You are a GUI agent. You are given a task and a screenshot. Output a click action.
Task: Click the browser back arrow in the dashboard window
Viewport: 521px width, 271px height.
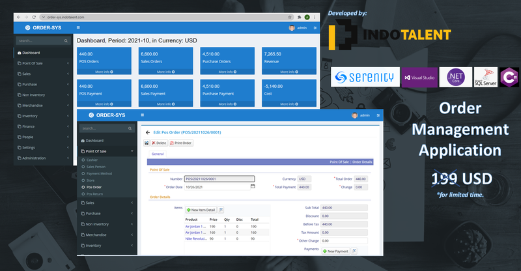19,17
